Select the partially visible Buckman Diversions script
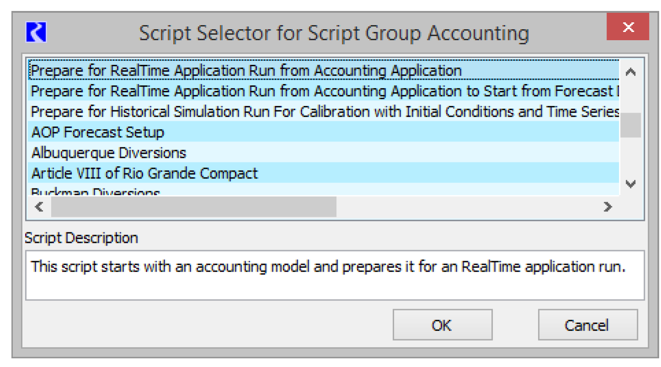This screenshot has height=367, width=661. pyautogui.click(x=96, y=192)
